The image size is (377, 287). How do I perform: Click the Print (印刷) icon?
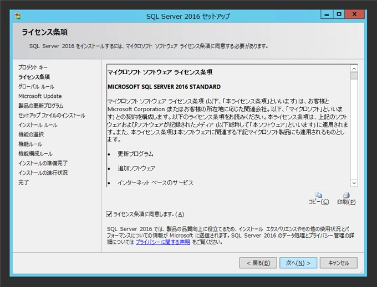pos(346,195)
